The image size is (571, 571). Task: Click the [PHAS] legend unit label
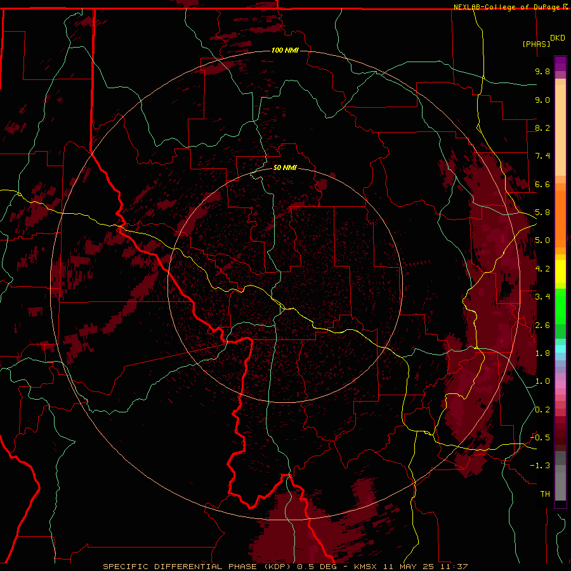tap(536, 44)
